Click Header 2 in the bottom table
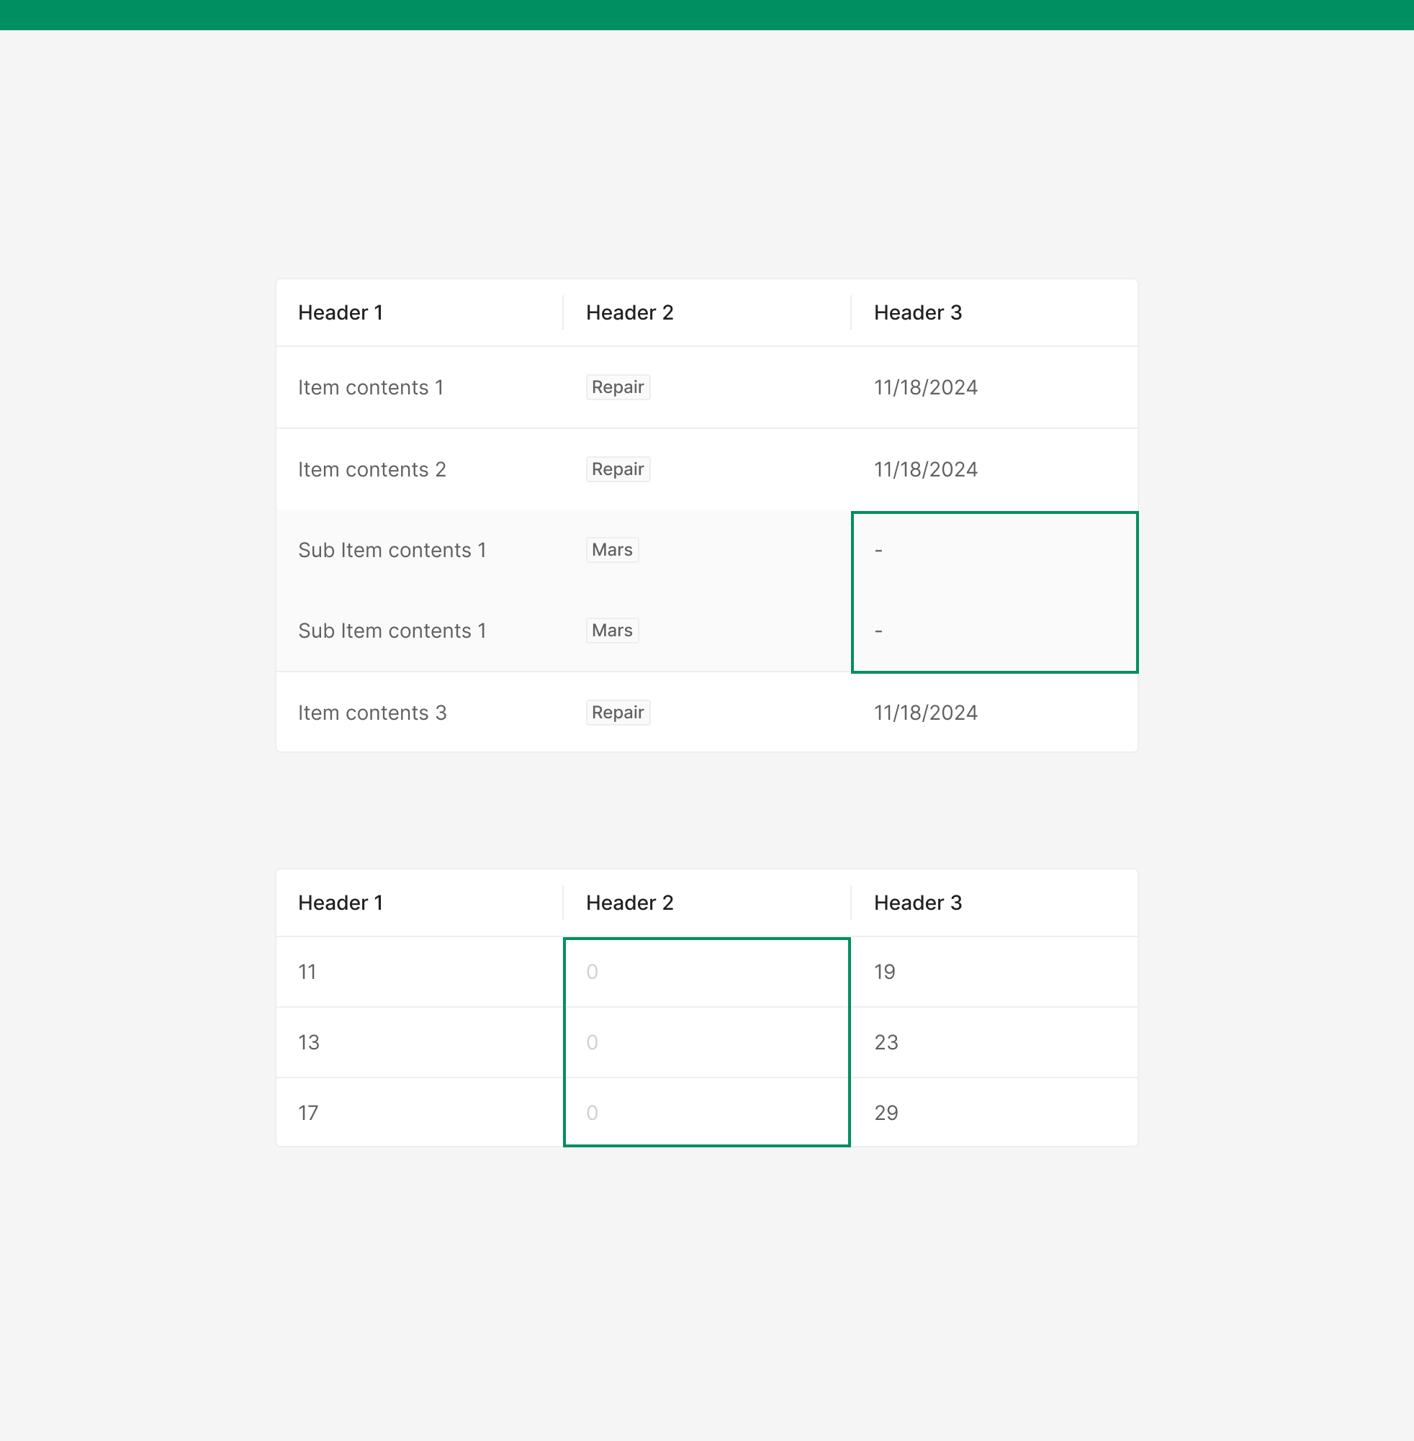 (x=629, y=903)
